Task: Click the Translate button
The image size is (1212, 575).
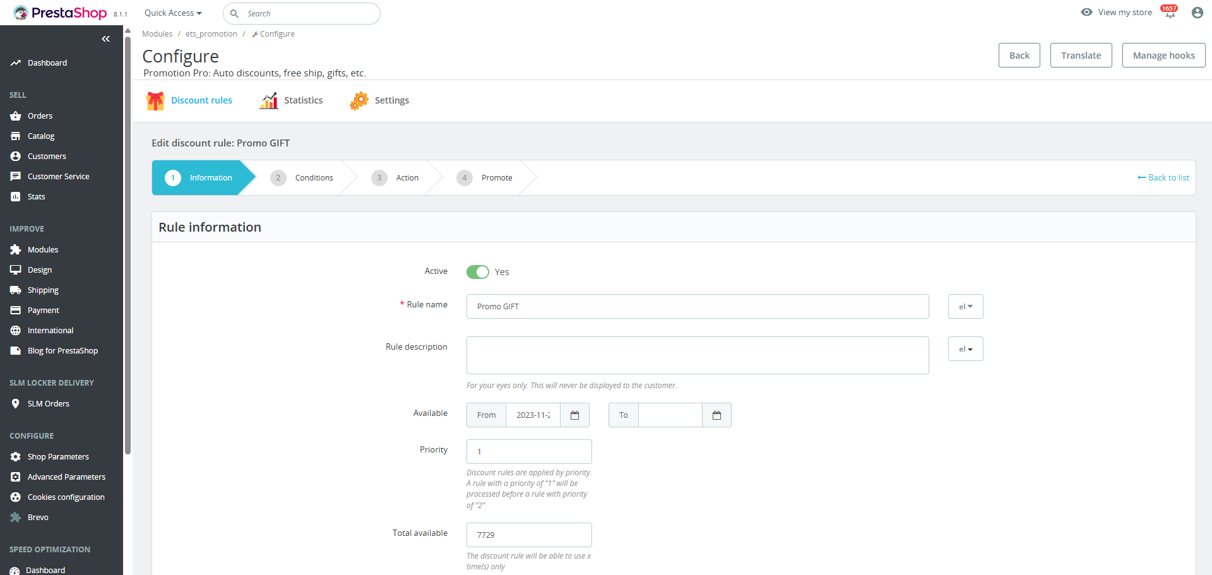Action: (x=1081, y=56)
